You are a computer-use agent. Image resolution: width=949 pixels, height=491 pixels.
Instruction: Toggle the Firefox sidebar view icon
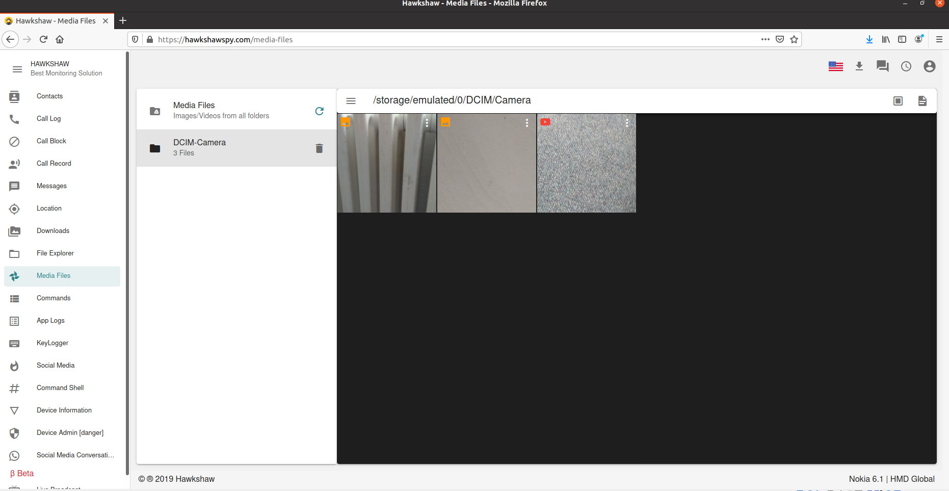902,39
